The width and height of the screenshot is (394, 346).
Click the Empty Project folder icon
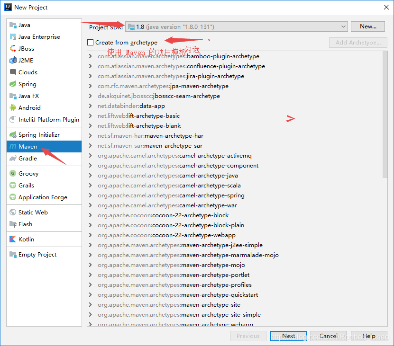(x=13, y=255)
